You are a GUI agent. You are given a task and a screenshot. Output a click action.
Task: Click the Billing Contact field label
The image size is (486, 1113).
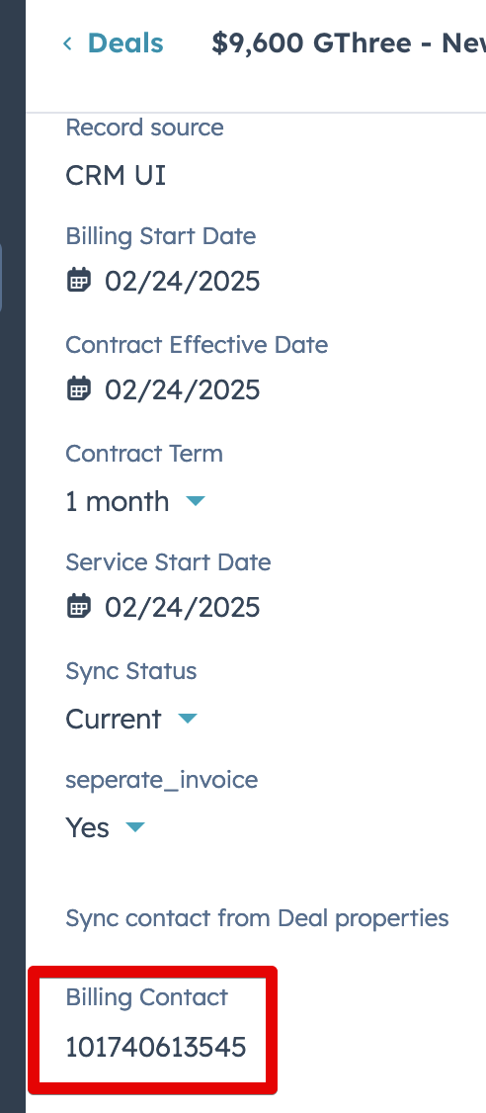point(147,997)
